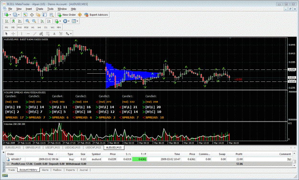
Task: Open the Help menu
Action: click(73, 9)
